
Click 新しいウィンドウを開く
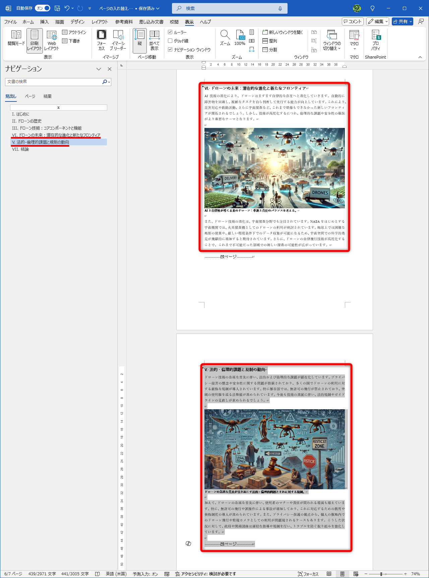pos(283,32)
